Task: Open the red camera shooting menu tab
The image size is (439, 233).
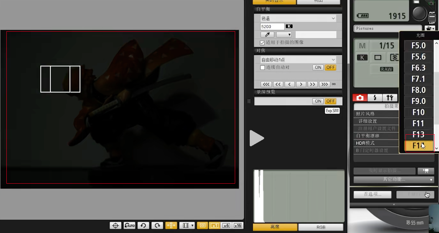Action: pos(360,98)
